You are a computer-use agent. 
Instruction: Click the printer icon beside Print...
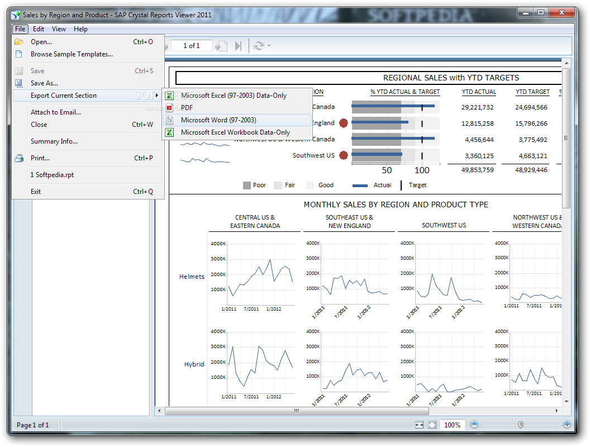point(19,158)
